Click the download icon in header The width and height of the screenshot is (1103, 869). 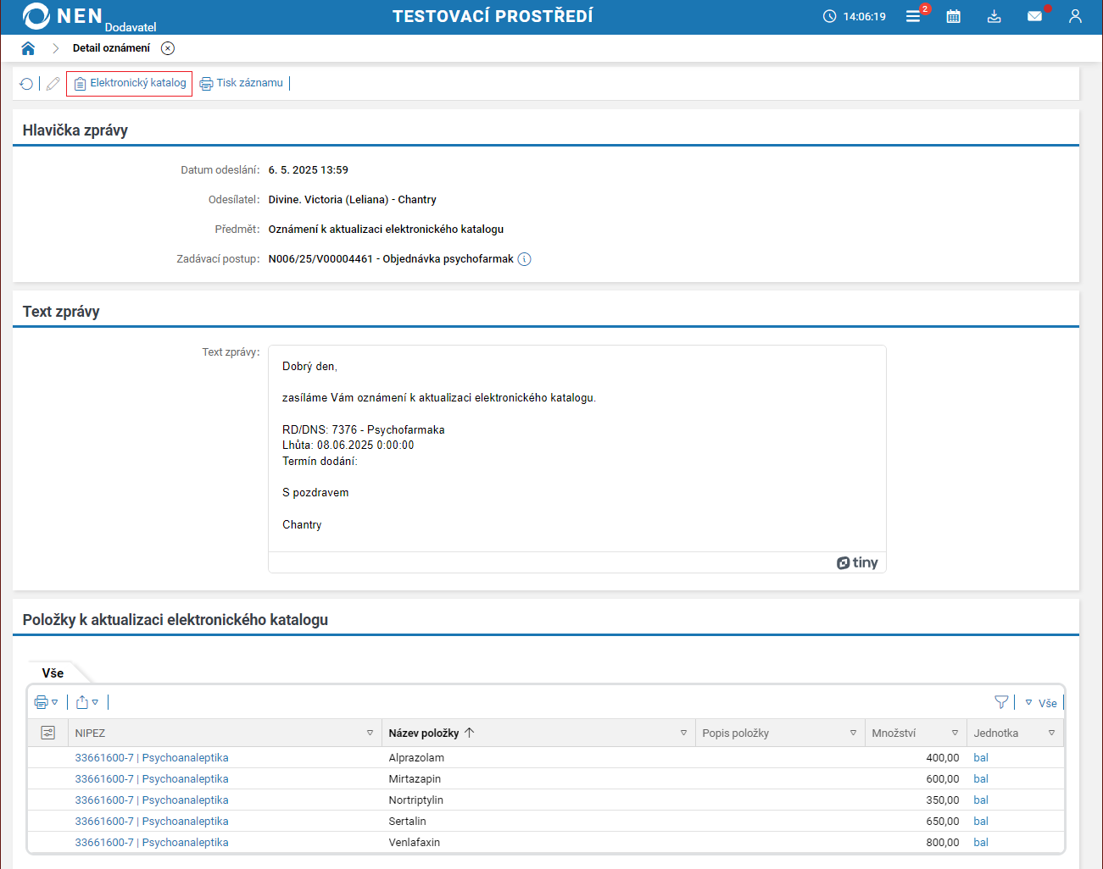coord(994,16)
